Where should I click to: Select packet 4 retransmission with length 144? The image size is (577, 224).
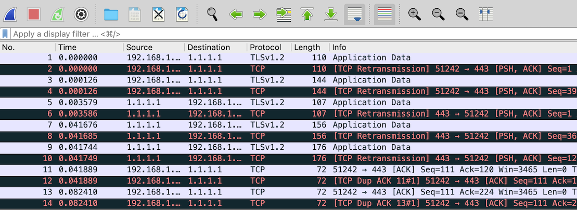pyautogui.click(x=288, y=91)
